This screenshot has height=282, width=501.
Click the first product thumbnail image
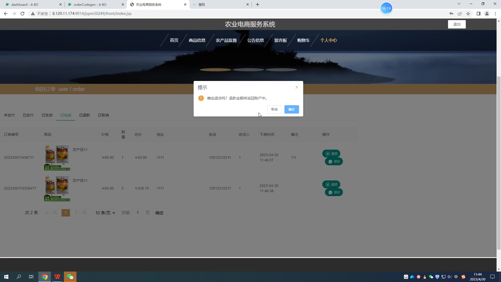[57, 157]
